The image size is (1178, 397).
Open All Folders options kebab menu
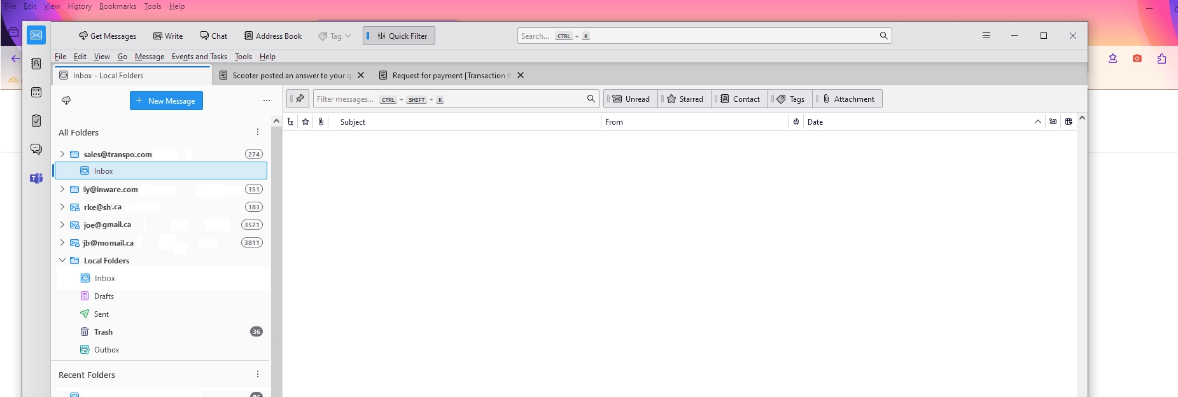(258, 132)
